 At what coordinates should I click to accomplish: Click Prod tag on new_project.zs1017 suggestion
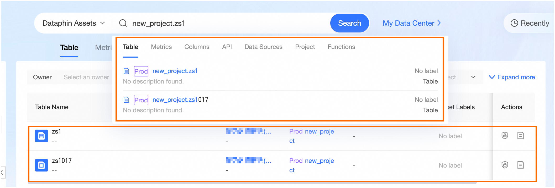click(x=141, y=100)
